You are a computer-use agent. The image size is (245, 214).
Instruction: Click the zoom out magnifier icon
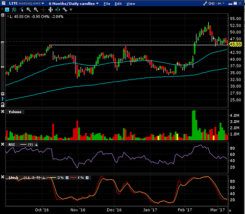pos(36,10)
